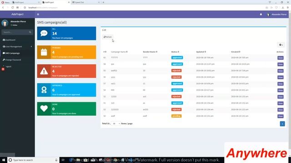Sort by Status column header
The width and height of the screenshot is (291, 163).
point(175,52)
